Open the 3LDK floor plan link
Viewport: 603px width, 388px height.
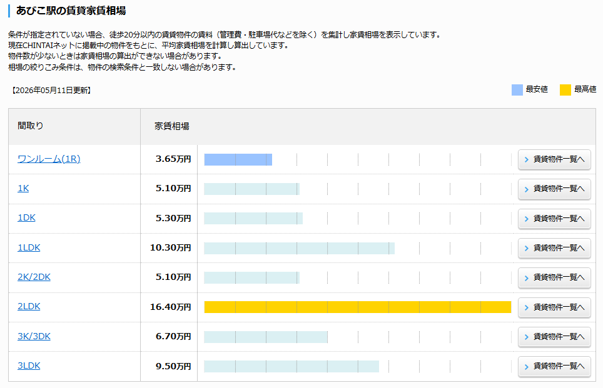click(x=29, y=366)
